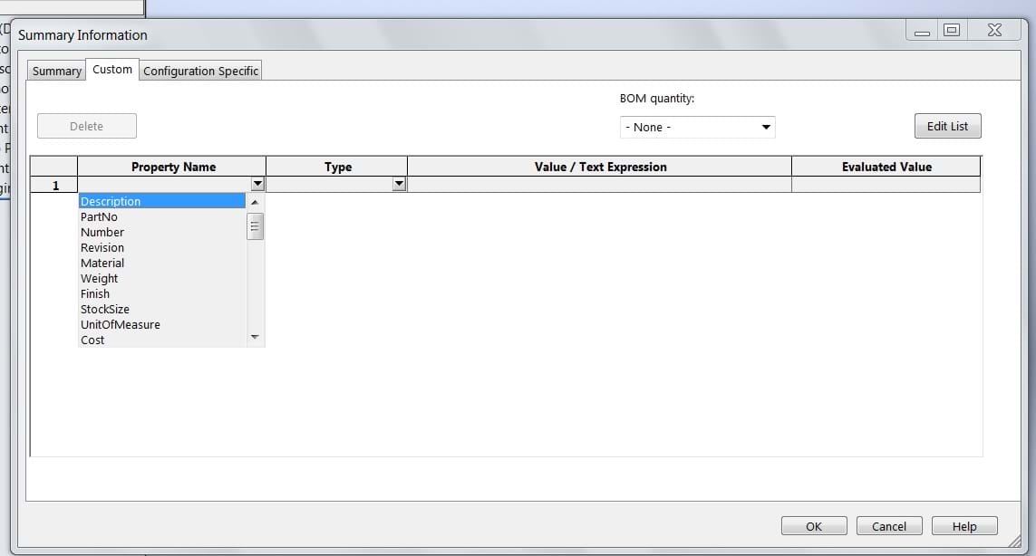Select row 1 header in table
1036x556 pixels.
pyautogui.click(x=54, y=186)
